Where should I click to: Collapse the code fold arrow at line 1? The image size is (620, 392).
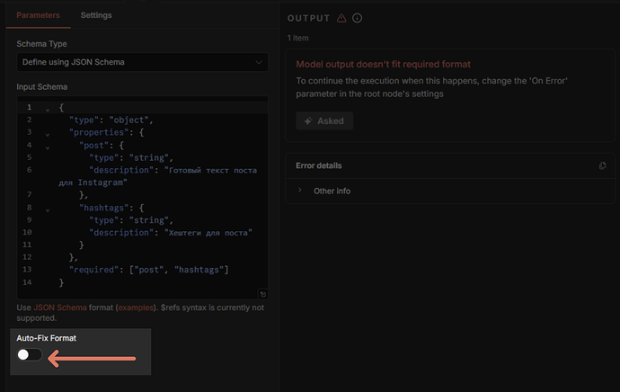[x=48, y=109]
